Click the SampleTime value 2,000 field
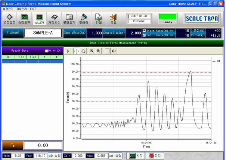The image size is (226, 160). point(134,33)
